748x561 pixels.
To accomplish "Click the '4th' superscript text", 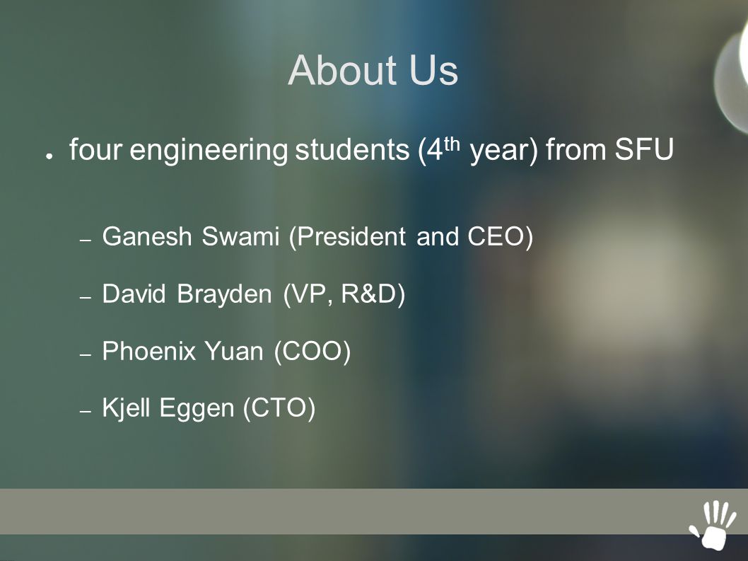I will [442, 149].
